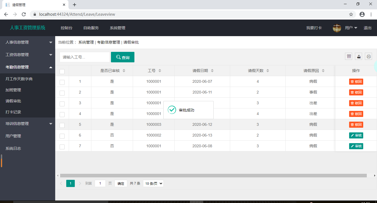
Task: Open 系统管理 in the top navigation
Action: tap(118, 28)
